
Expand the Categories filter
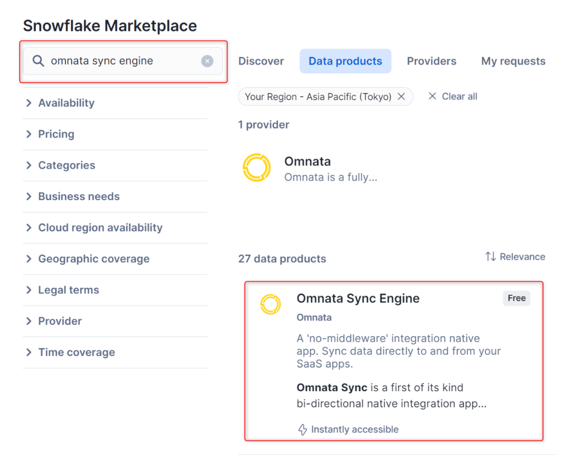(x=115, y=165)
